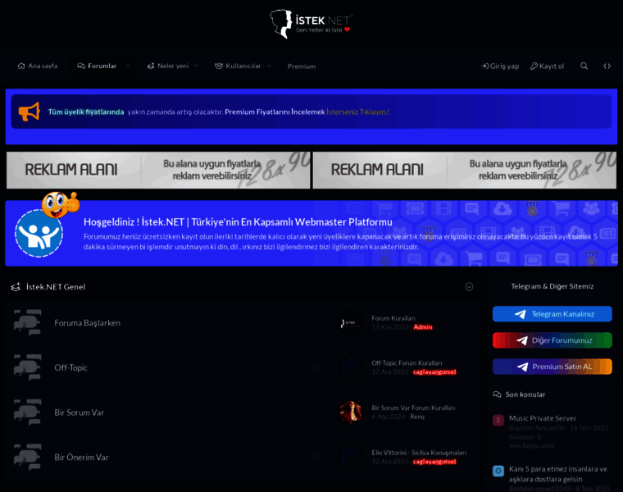Click İsterseniz Tıklayın premium link

pyautogui.click(x=357, y=112)
